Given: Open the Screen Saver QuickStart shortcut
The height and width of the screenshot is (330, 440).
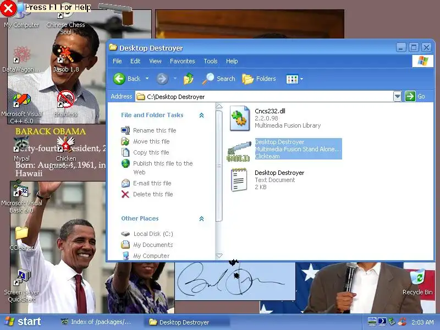Looking at the screenshot, I should point(21,285).
